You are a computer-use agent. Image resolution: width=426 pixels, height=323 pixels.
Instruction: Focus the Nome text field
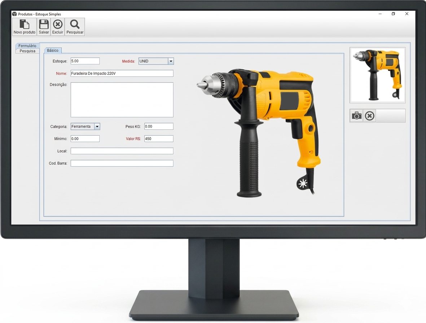click(122, 74)
